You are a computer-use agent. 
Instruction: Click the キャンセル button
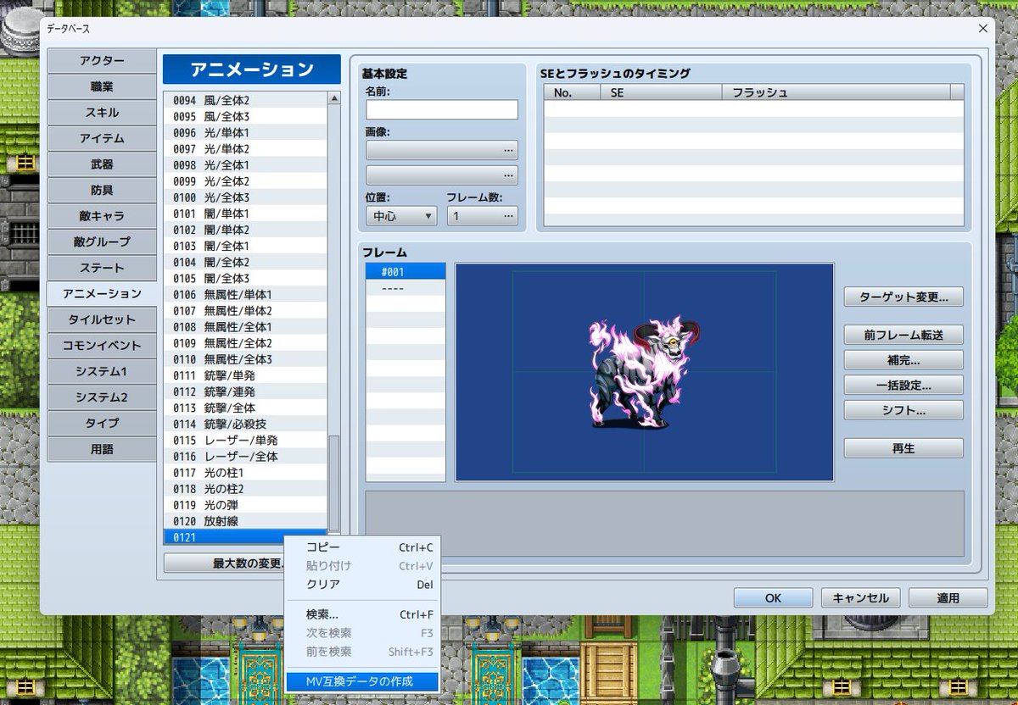click(860, 597)
